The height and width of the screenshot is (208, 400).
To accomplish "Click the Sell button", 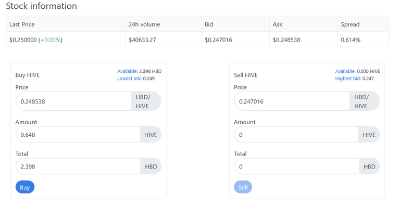I will coord(243,187).
